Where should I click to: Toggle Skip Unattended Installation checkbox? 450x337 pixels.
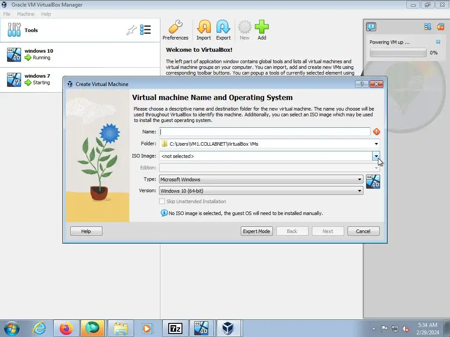pos(162,201)
